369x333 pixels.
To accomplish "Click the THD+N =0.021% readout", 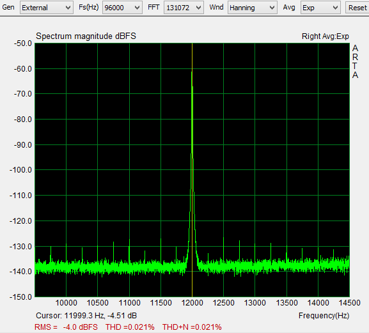I will tap(192, 327).
